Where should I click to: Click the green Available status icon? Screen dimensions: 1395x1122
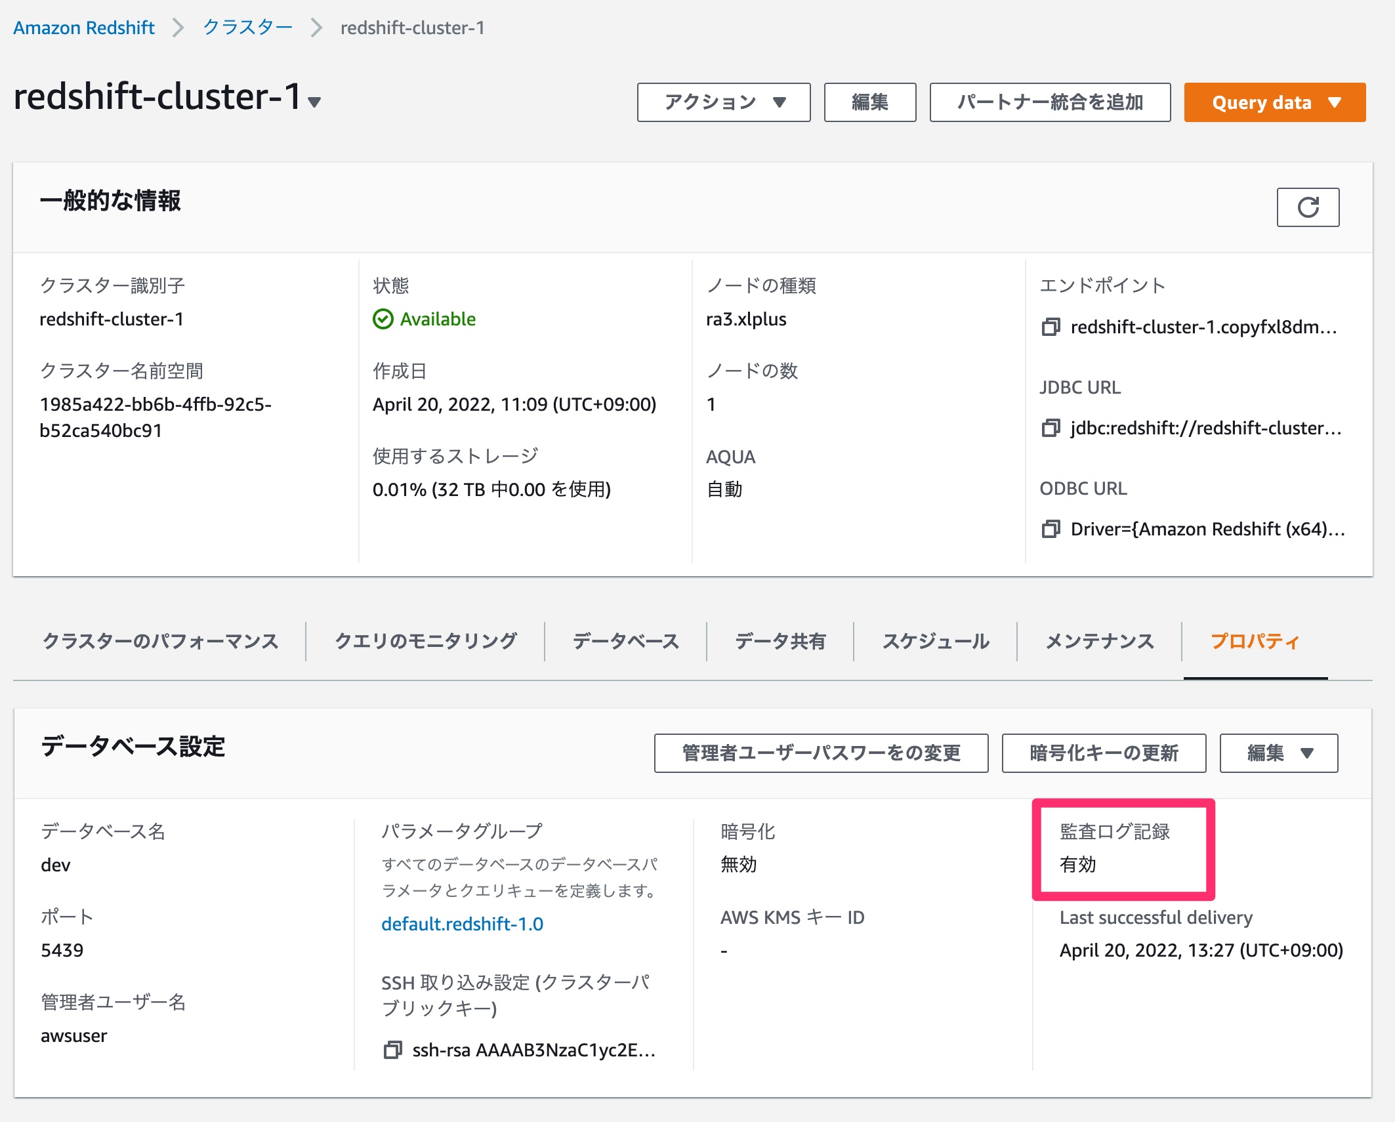(x=383, y=319)
